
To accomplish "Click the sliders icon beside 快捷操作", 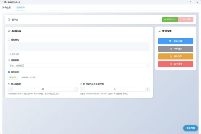I will click(x=160, y=31).
